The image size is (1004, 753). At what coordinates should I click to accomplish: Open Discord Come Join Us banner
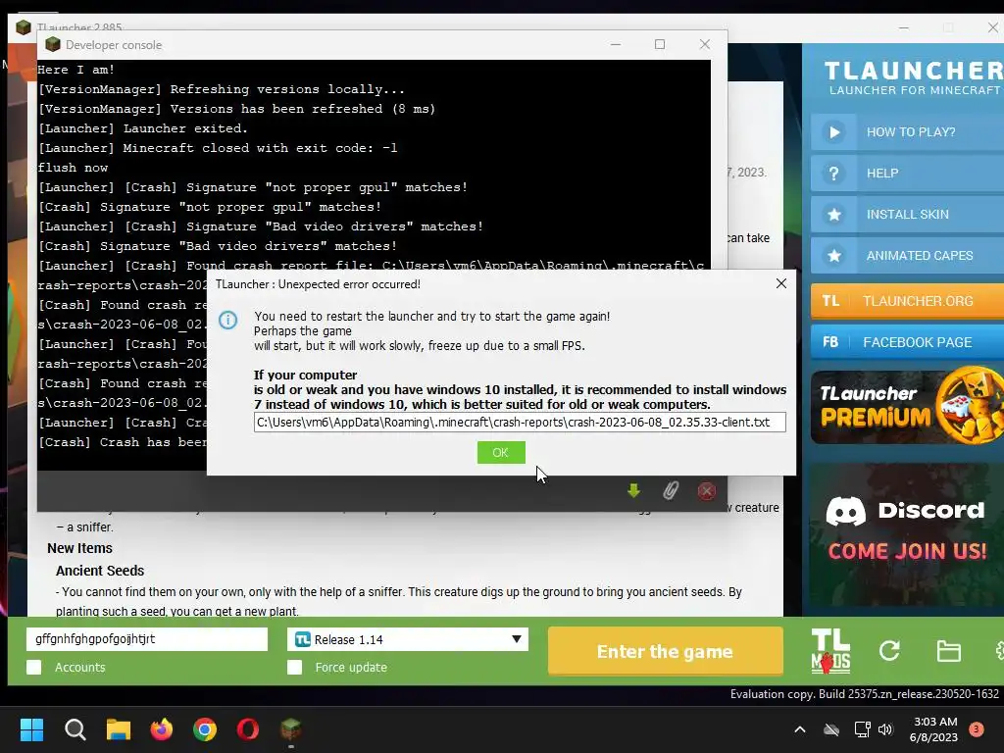[907, 534]
